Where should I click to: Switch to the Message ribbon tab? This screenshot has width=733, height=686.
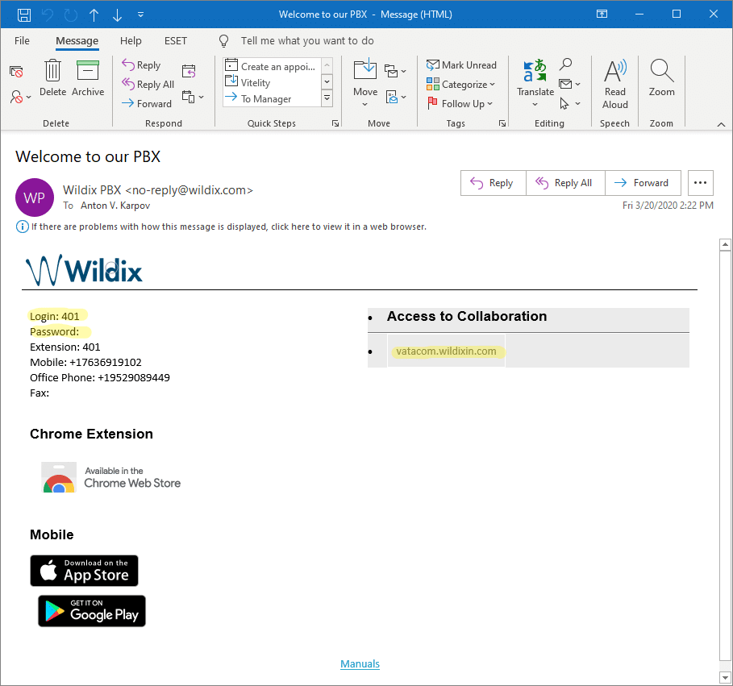(77, 40)
